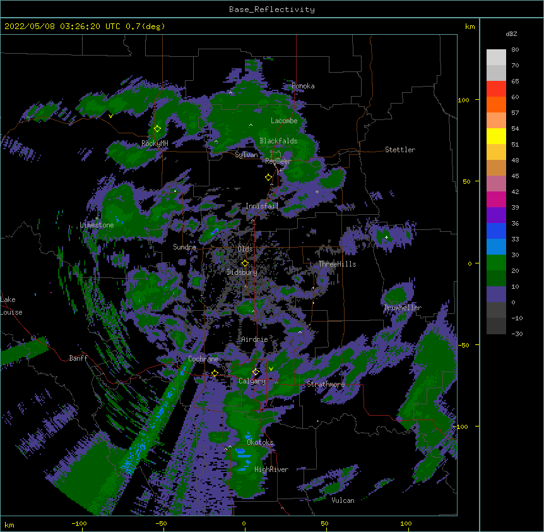Click the RedDeer city label
Screen dimensions: 544x532
point(278,161)
